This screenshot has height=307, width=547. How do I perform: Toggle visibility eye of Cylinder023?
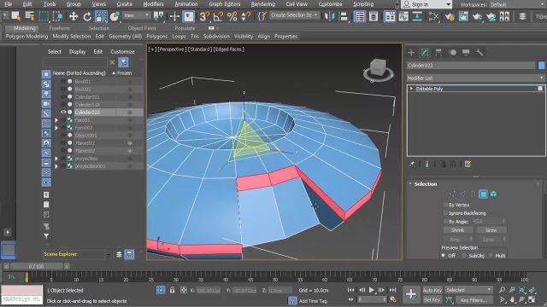point(63,112)
